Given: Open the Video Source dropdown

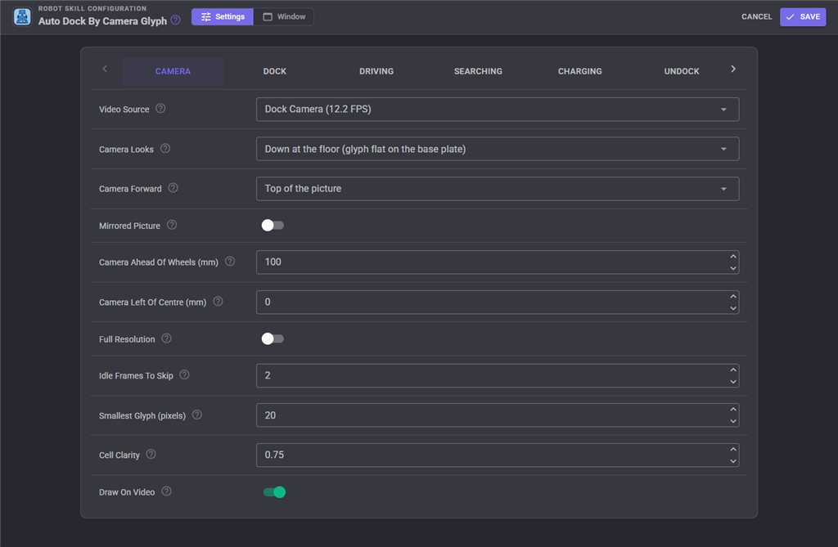Looking at the screenshot, I should [x=498, y=110].
